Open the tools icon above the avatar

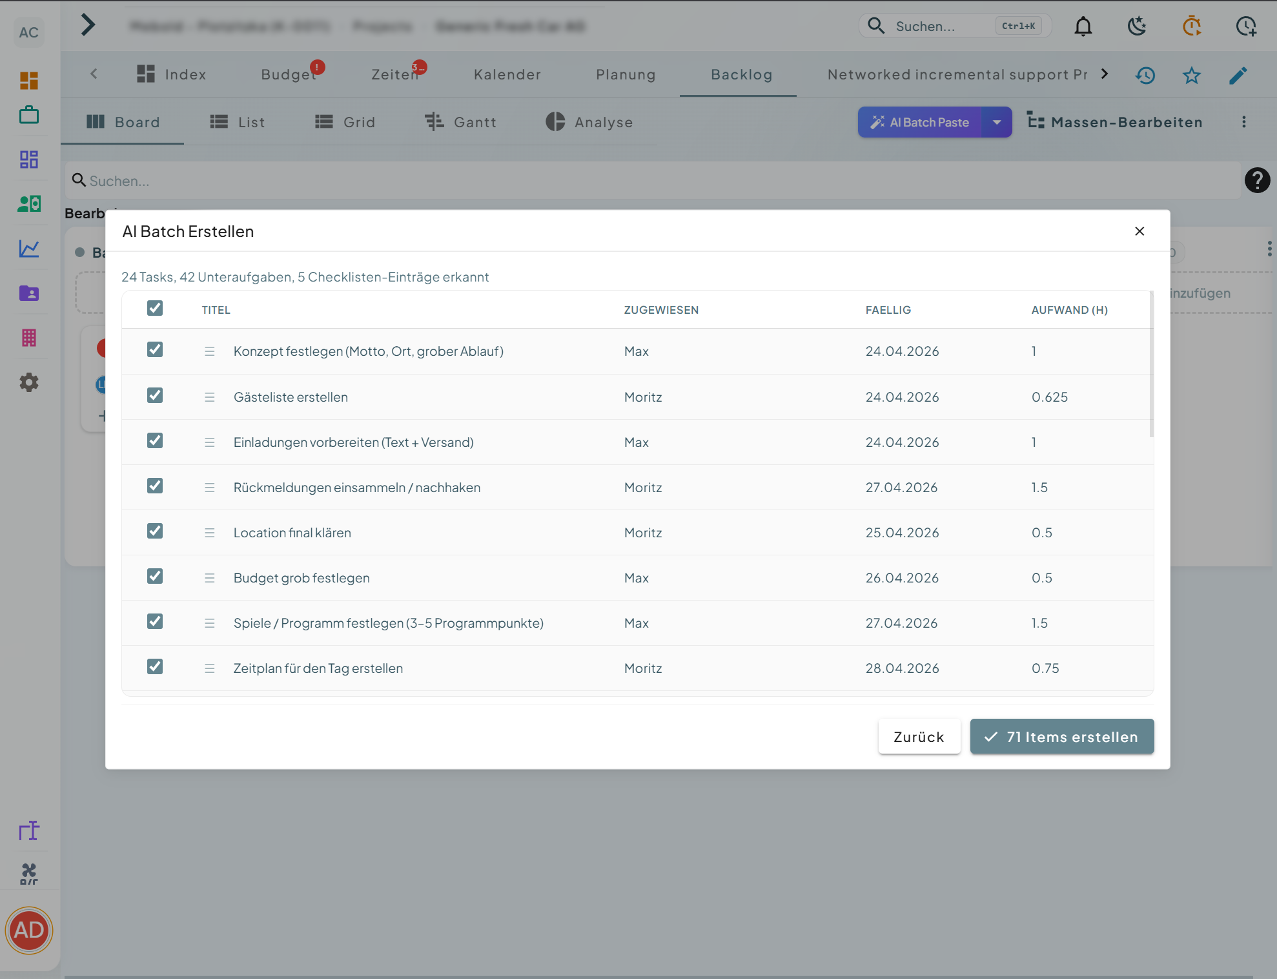(x=29, y=874)
